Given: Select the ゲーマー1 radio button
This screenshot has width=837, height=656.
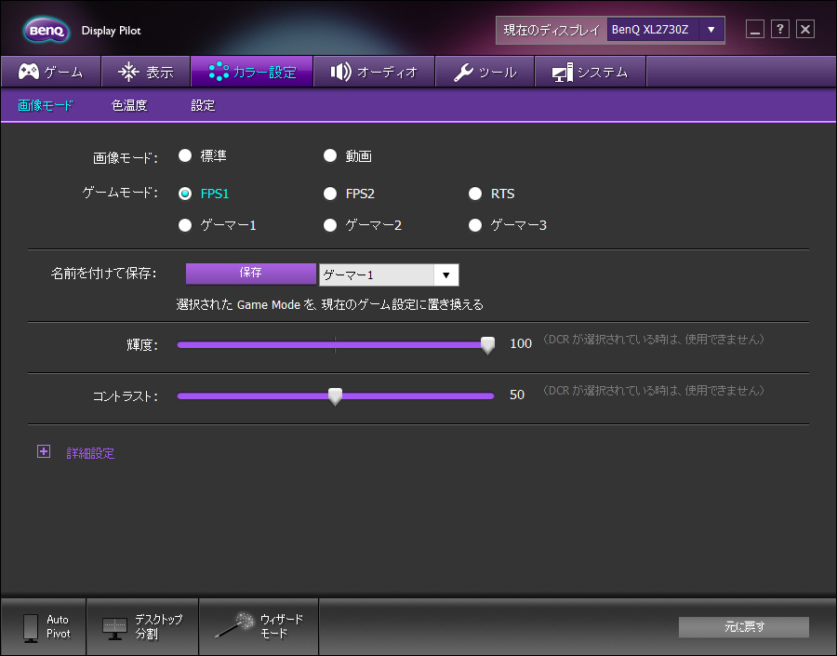Looking at the screenshot, I should coord(185,225).
